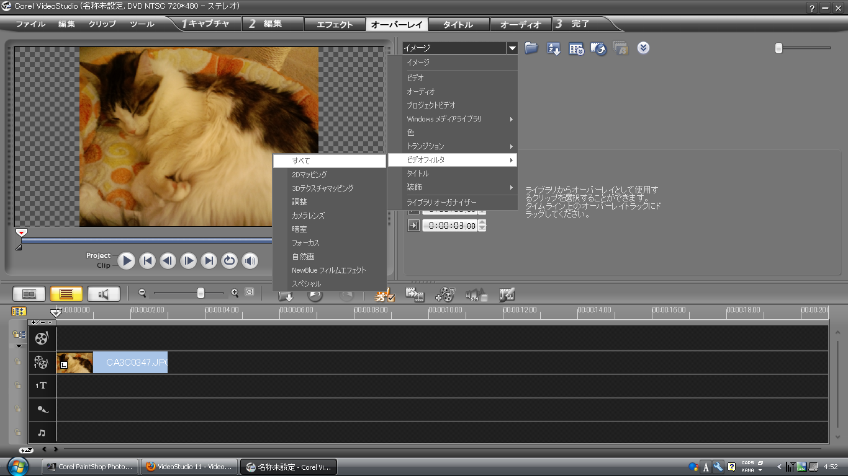Go to the 1 キャプチャ step tab
Screen dimensions: 848x476
(205, 24)
